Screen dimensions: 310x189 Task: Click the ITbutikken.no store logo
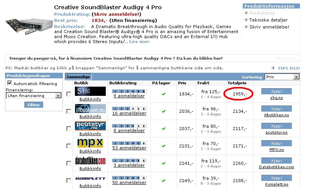[90, 109]
